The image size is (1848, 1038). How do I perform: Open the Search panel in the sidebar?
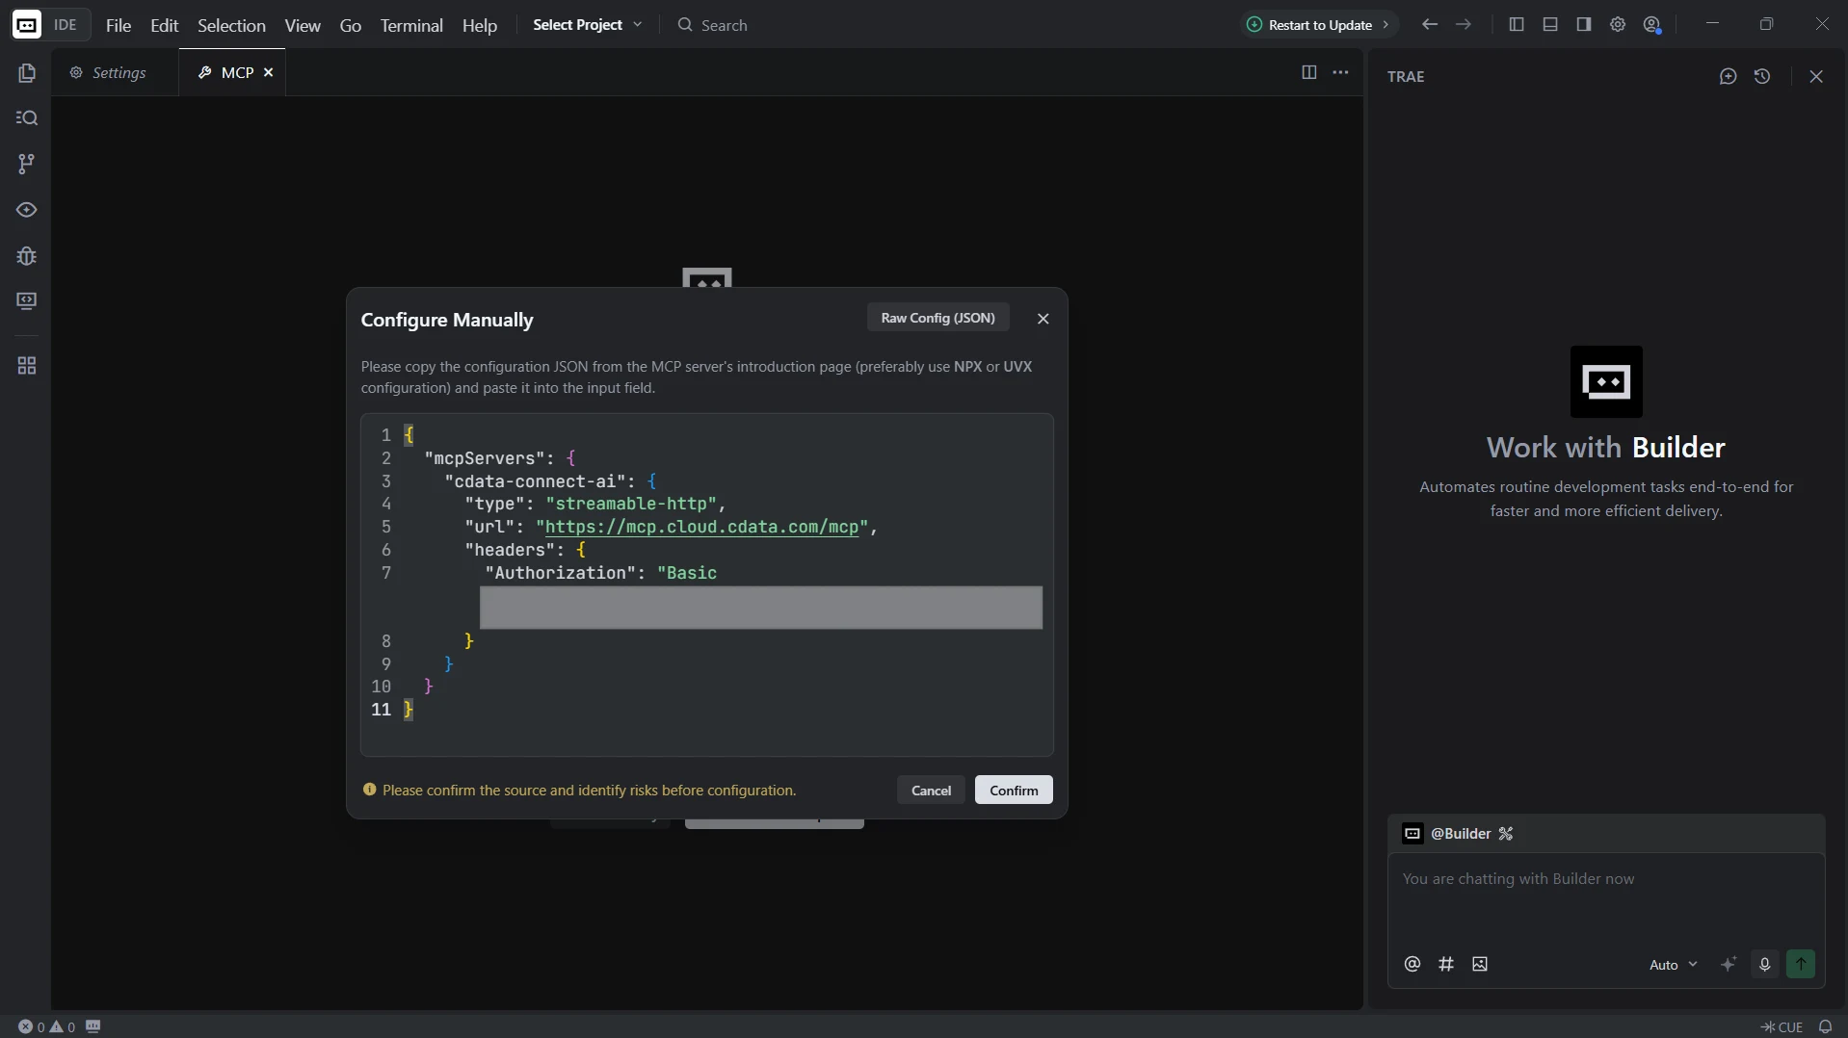[27, 118]
